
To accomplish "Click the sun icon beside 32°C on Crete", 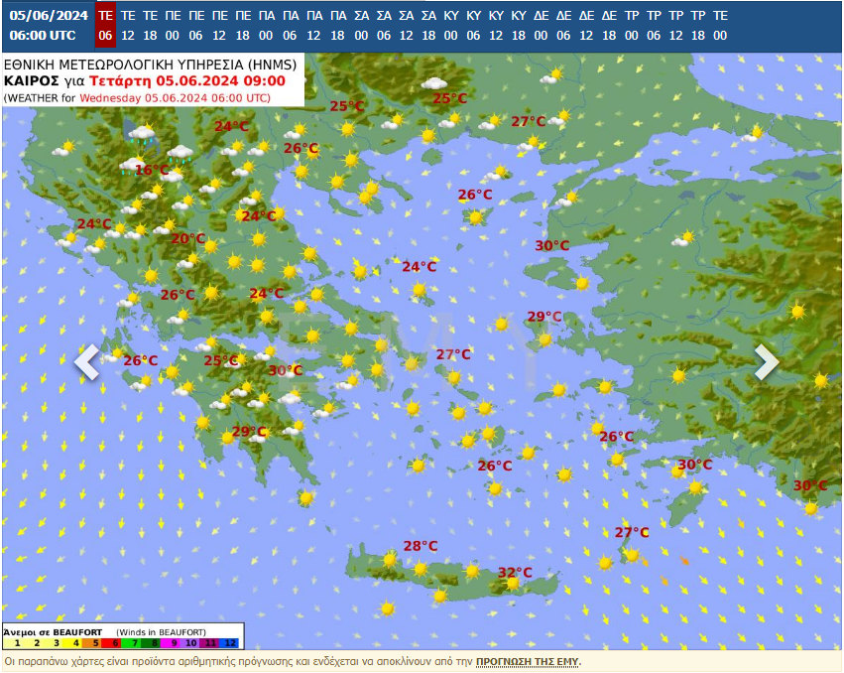I will click(x=511, y=584).
